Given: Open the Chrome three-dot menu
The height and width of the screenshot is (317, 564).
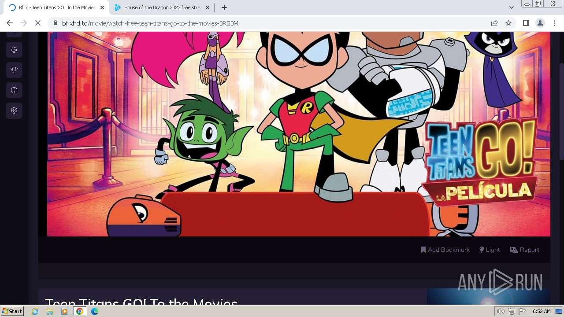Looking at the screenshot, I should pos(554,23).
